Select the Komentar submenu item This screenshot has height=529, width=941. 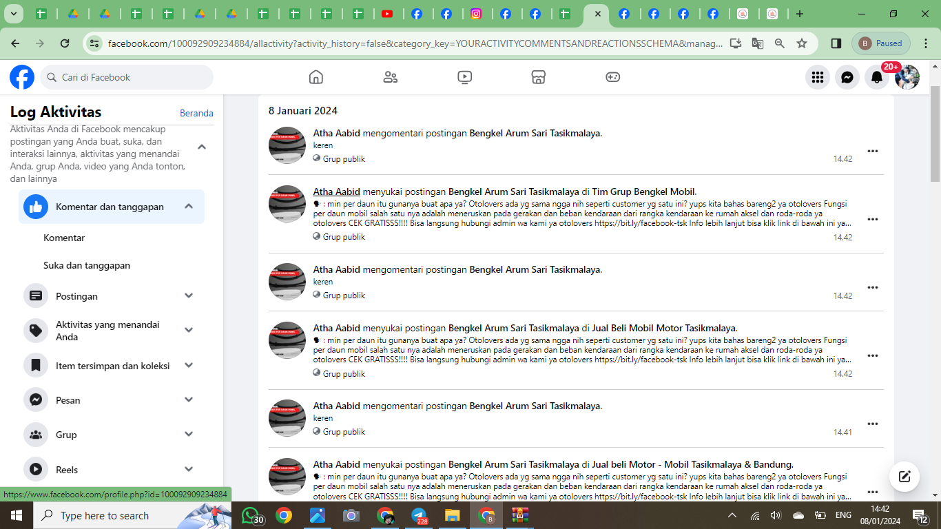tap(64, 238)
